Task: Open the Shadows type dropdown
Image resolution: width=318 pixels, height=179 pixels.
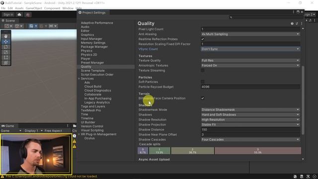Action: pyautogui.click(x=250, y=115)
